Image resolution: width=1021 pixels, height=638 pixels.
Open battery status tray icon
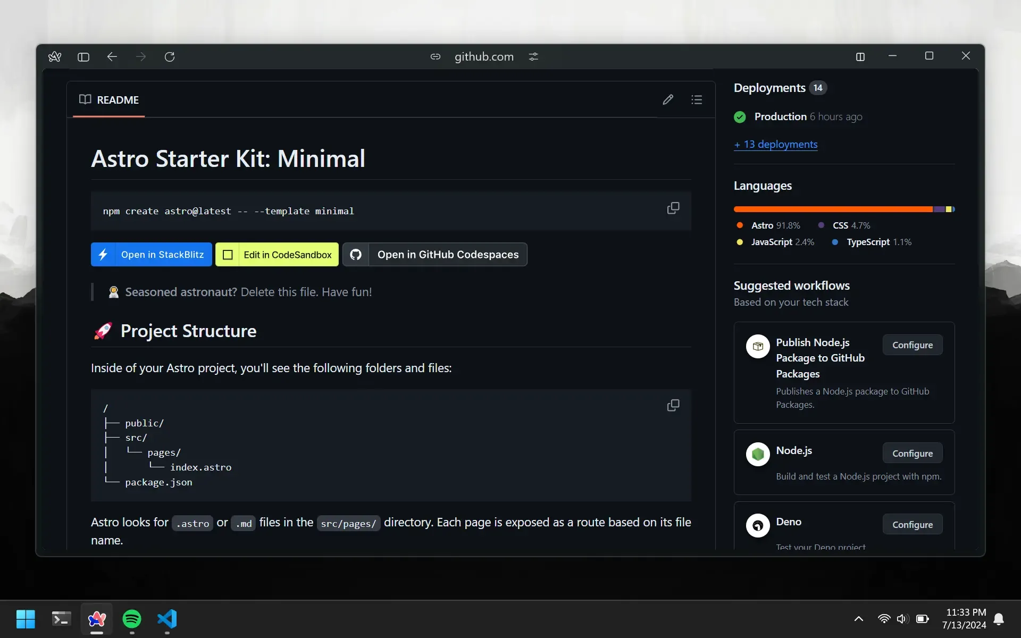[923, 619]
